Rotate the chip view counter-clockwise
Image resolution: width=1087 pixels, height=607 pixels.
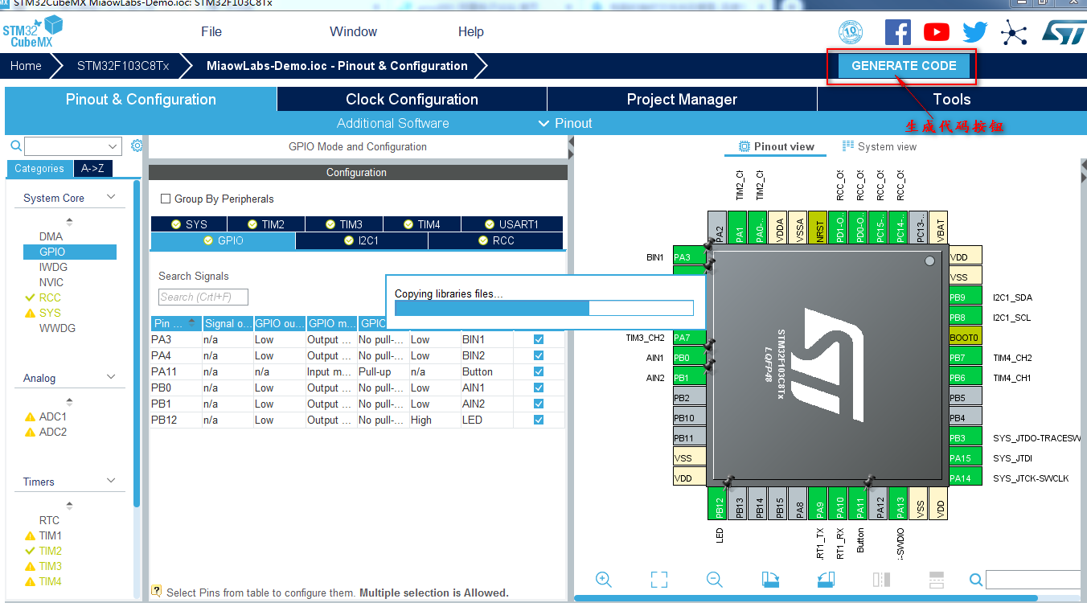(x=826, y=580)
